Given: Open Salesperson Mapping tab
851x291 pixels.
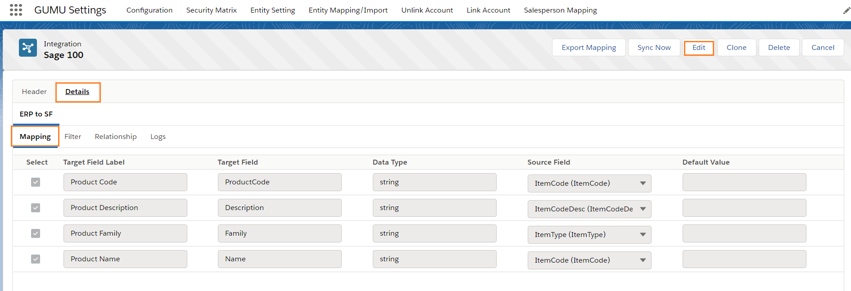Looking at the screenshot, I should coord(561,10).
